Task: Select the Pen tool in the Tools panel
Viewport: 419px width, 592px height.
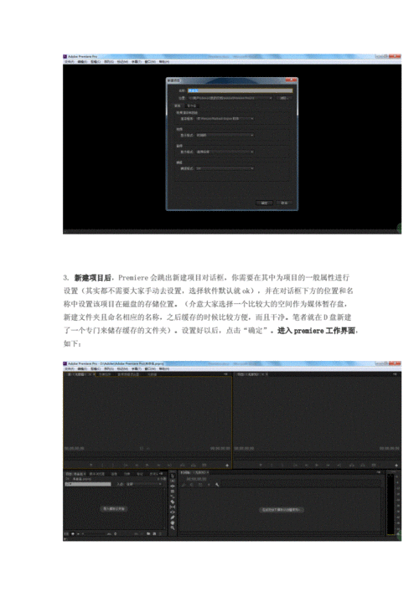Action: point(173,517)
